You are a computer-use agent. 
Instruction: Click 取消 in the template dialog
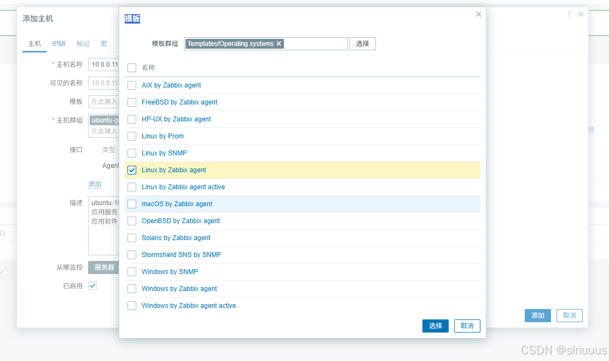467,325
